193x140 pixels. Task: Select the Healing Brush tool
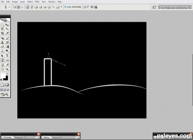(2, 38)
